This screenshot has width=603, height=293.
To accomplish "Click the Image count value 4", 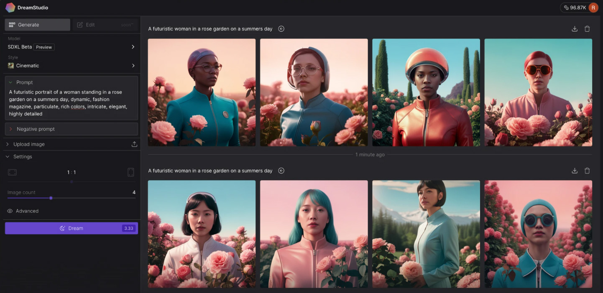I will pos(134,192).
